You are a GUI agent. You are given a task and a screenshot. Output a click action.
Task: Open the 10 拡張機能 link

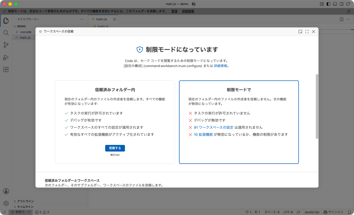(x=203, y=135)
